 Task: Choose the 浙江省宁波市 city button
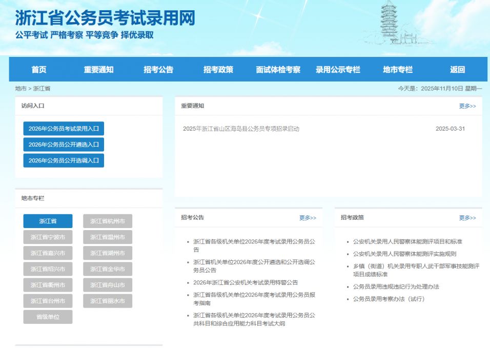pos(48,237)
